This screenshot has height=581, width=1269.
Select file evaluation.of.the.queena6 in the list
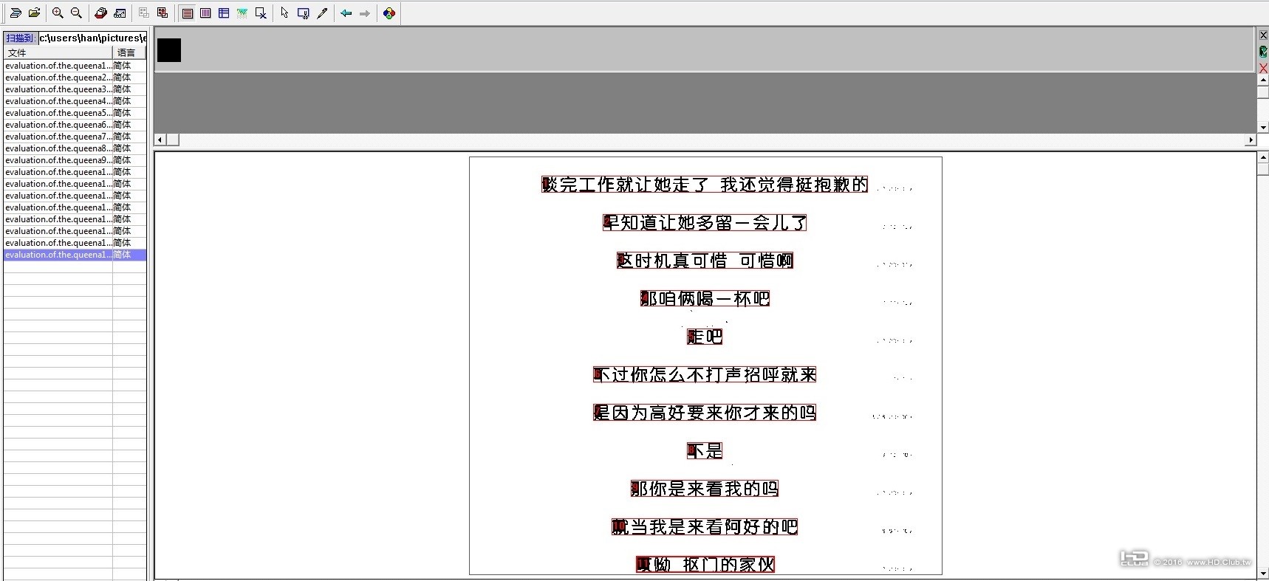coord(75,125)
